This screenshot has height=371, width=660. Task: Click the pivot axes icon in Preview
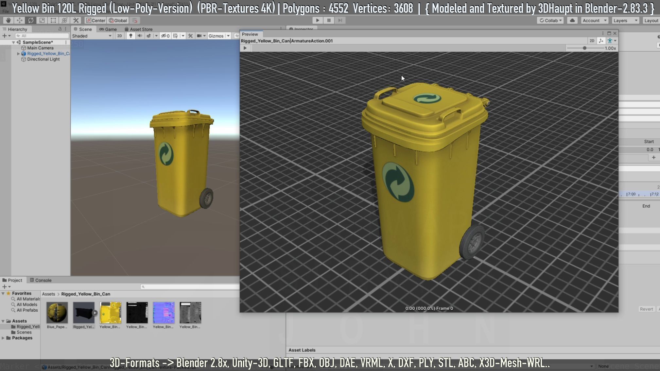[x=601, y=41]
